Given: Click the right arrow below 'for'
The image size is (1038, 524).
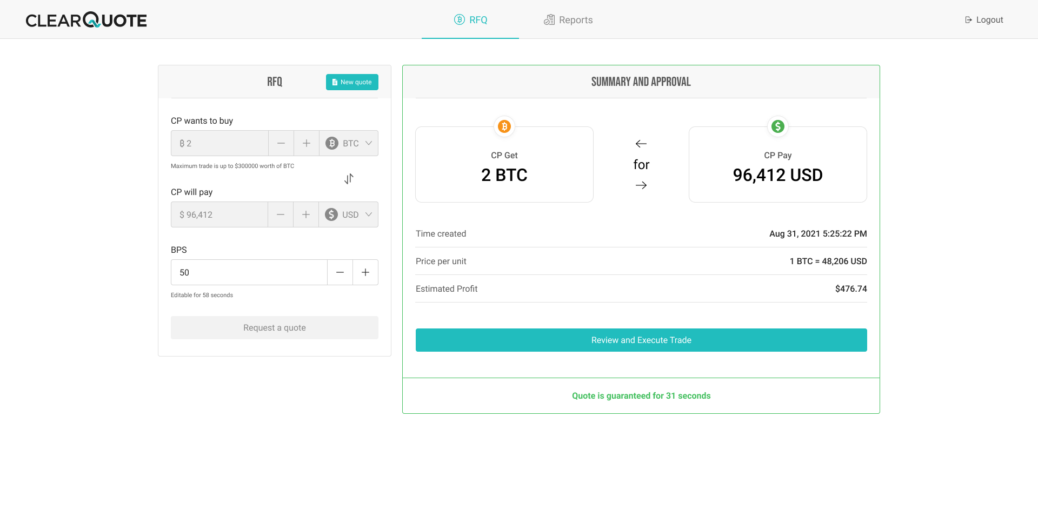Looking at the screenshot, I should click(641, 185).
